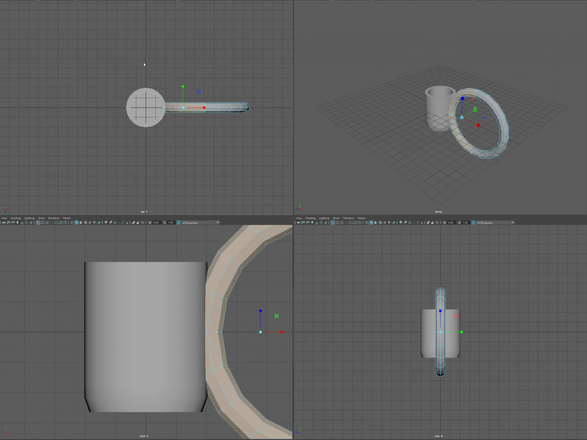Click use all lights icon in front panel
The width and height of the screenshot is (587, 440).
pos(94,222)
